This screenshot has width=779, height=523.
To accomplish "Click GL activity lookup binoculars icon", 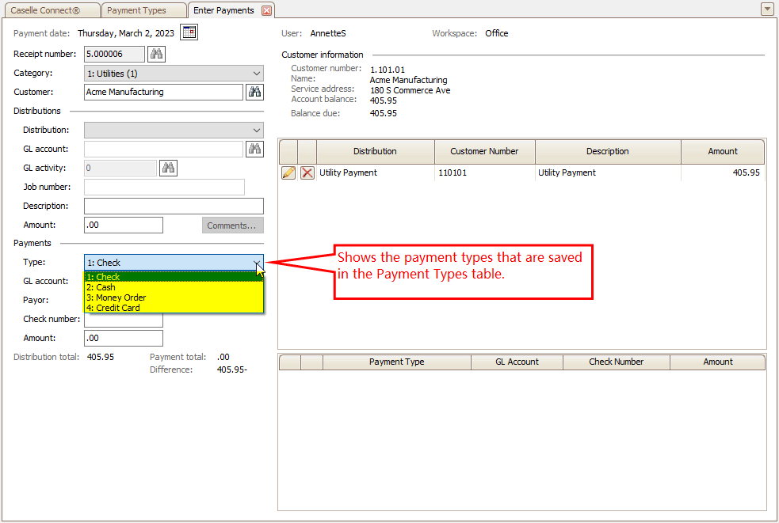I will 168,168.
